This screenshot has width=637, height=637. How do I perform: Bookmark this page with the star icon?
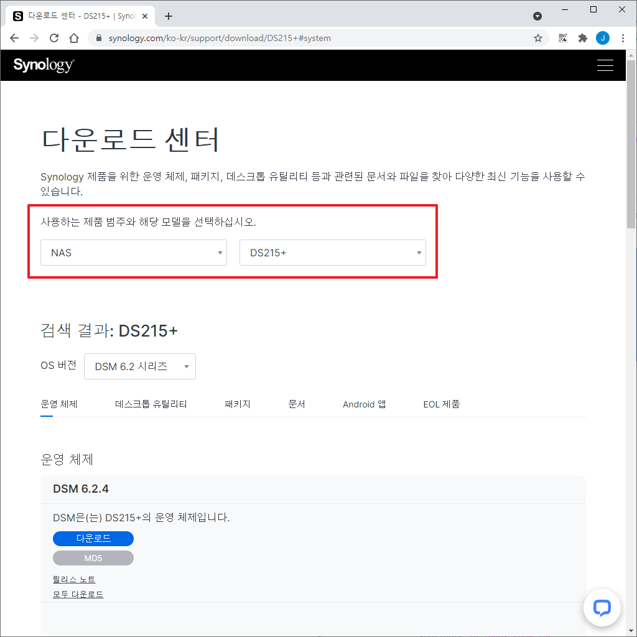(538, 38)
